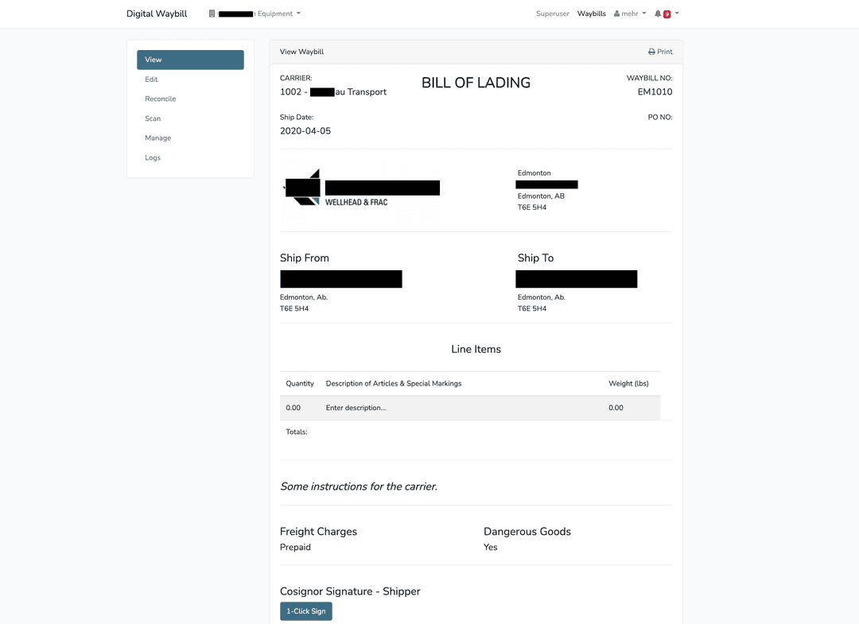Click the Print link
The height and width of the screenshot is (624, 859).
point(660,52)
